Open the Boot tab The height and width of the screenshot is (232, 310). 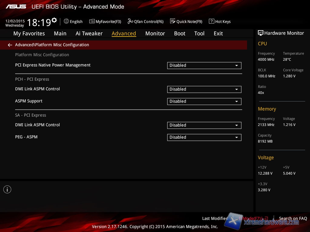pos(180,34)
